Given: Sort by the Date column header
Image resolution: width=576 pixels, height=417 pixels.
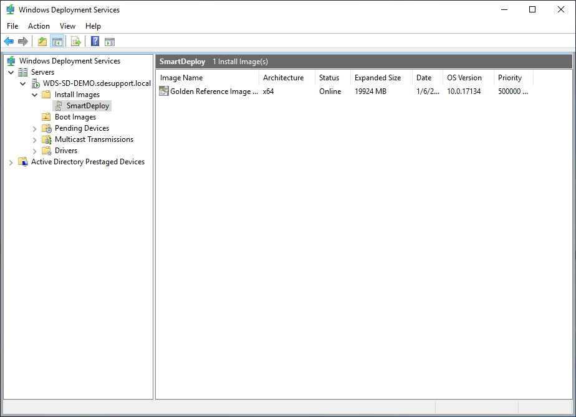Looking at the screenshot, I should tap(428, 78).
